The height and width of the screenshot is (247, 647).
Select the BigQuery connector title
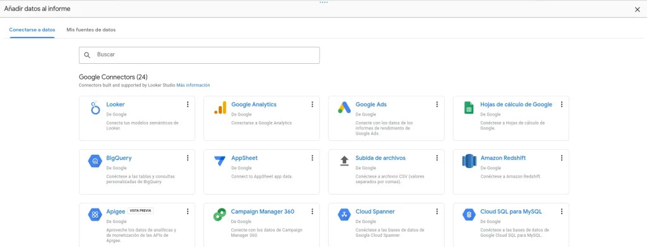(x=119, y=158)
